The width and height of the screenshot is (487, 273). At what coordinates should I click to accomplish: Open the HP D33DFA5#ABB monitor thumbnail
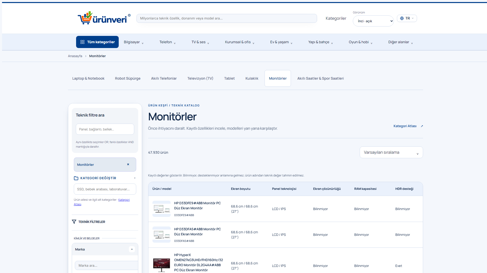coord(162,235)
